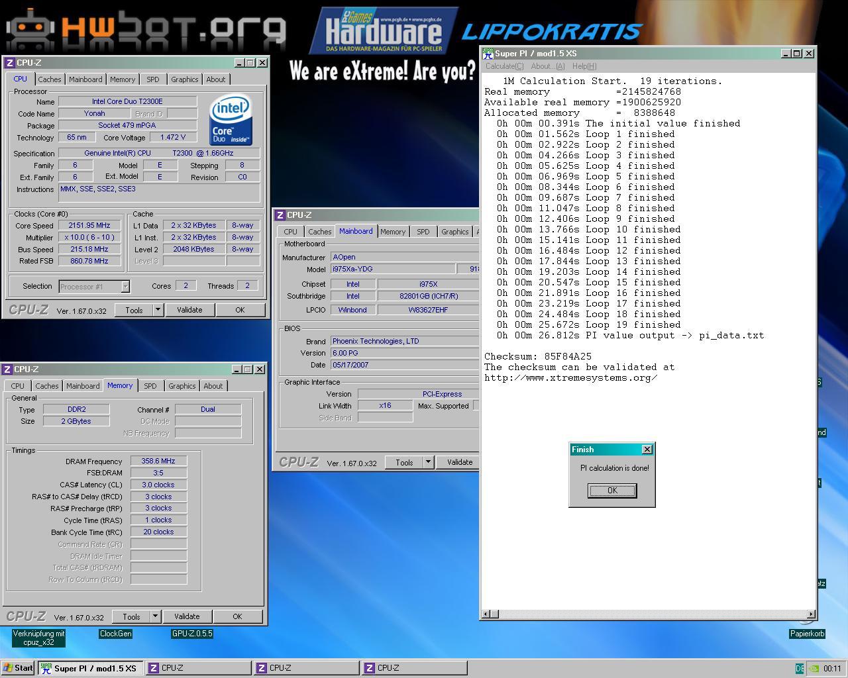Open Calculate menu in Super PI

504,66
